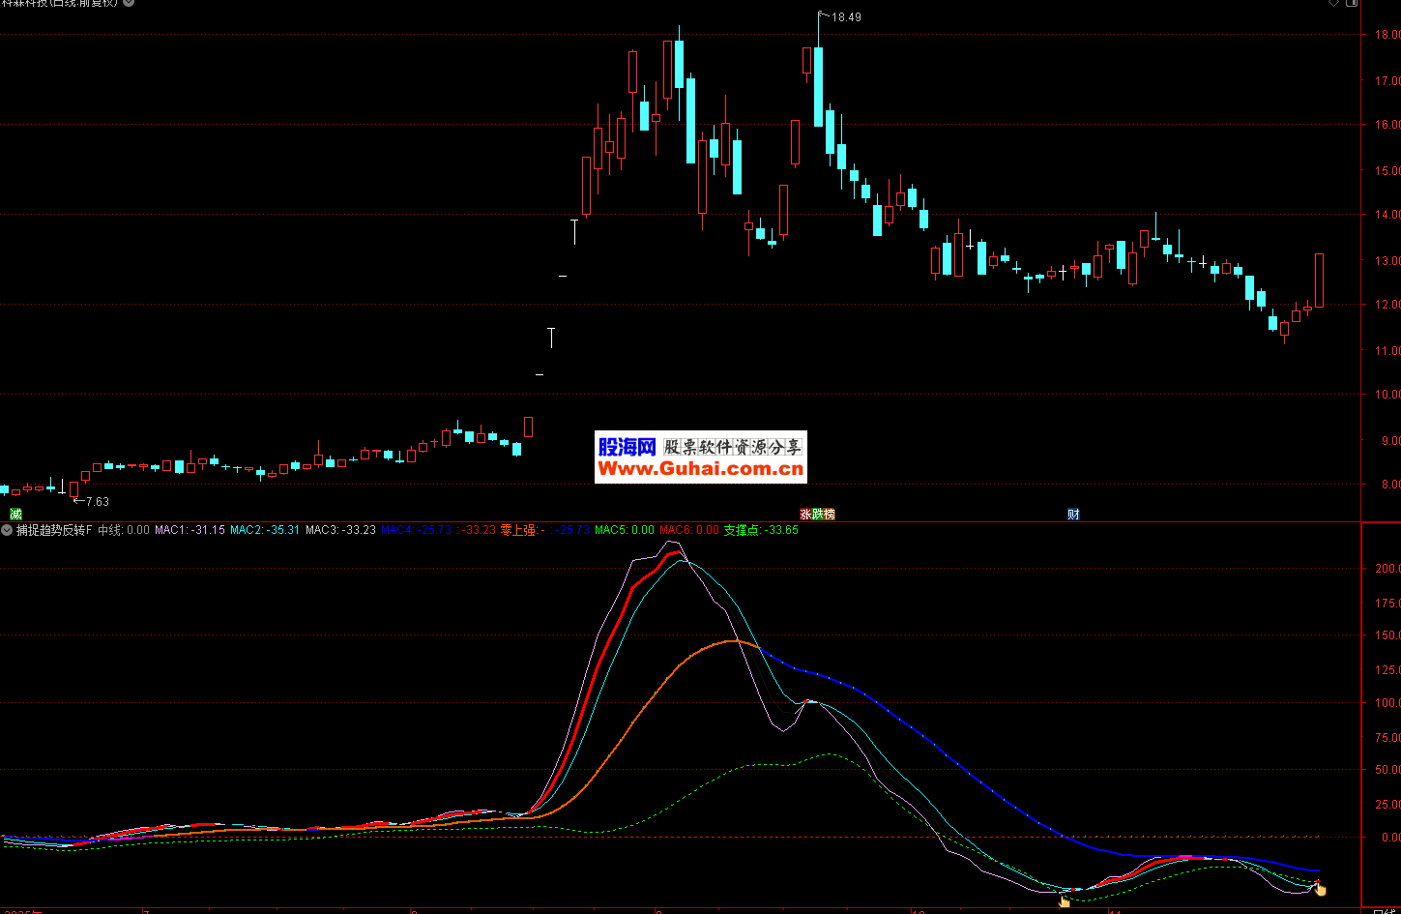Click the rightmost hand-pointer signal icon

(x=1320, y=889)
